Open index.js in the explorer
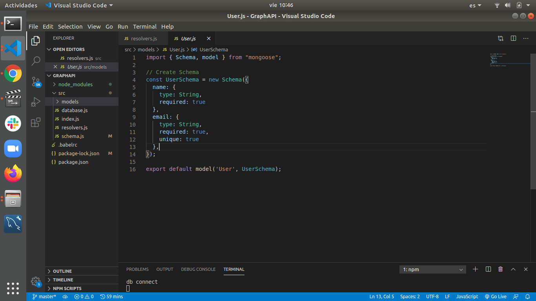 click(82, 119)
